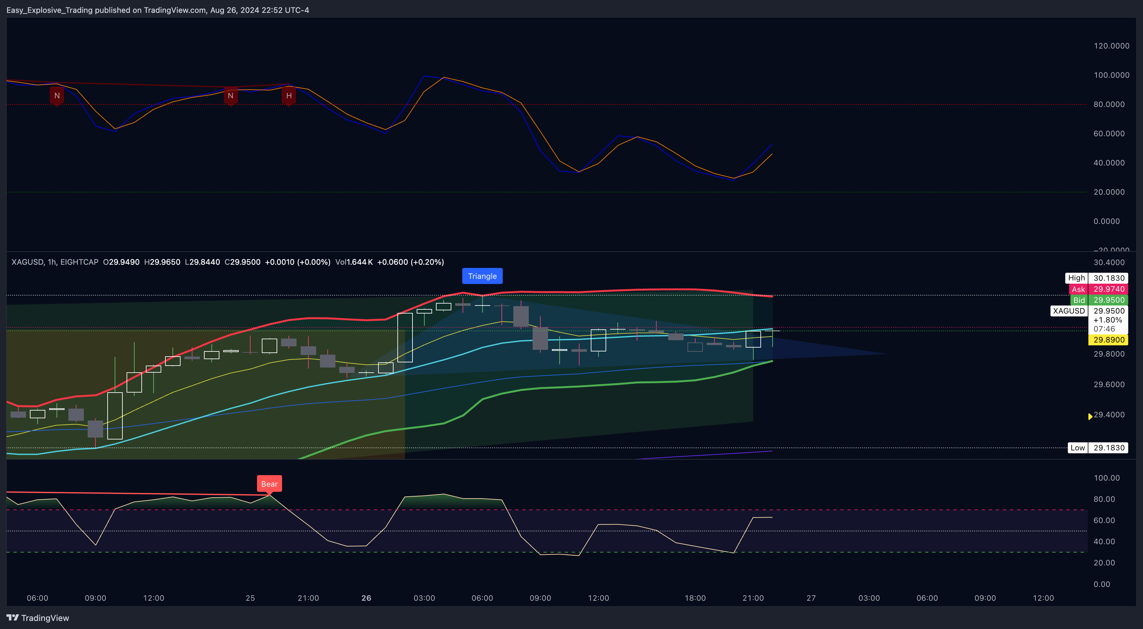
Task: Click the close value C29.9500
Action: (242, 262)
